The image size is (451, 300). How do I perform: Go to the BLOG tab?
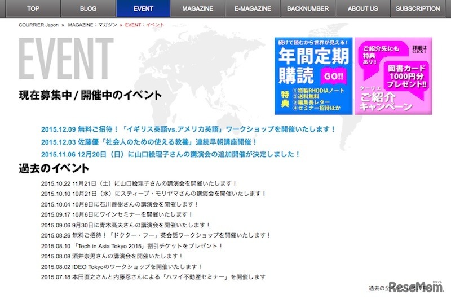[x=89, y=8]
